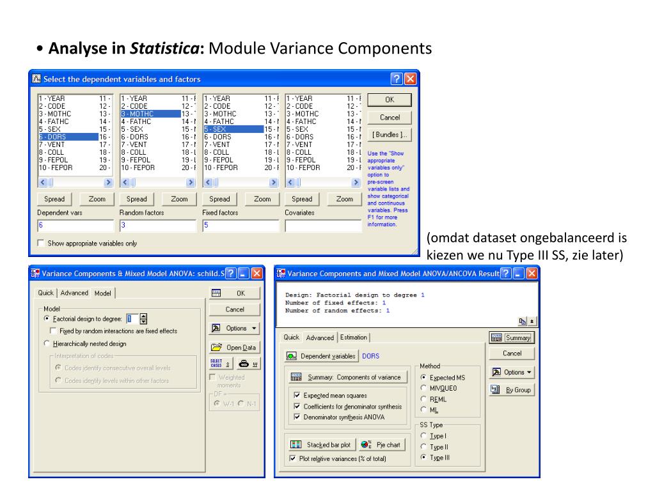
Task: Click the help button in the ANOVA/ANCOVA Results title bar
Action: point(506,274)
